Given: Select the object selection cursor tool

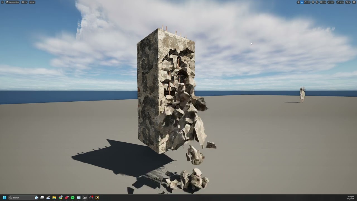Looking at the screenshot, I should coord(299,2).
